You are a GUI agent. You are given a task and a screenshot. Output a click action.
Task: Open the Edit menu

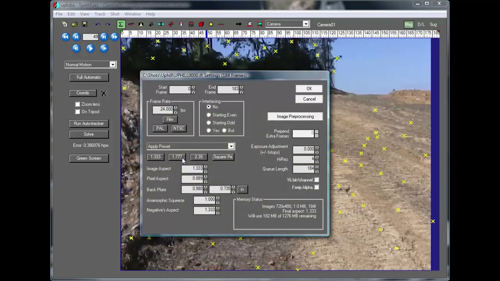pos(71,14)
